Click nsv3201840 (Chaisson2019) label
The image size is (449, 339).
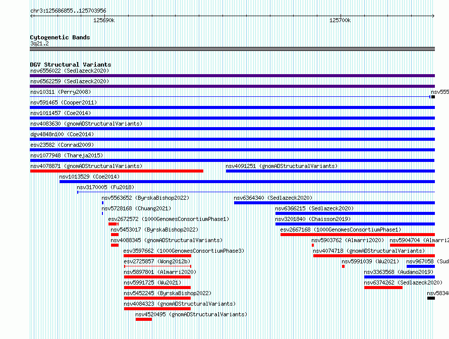[x=313, y=219]
